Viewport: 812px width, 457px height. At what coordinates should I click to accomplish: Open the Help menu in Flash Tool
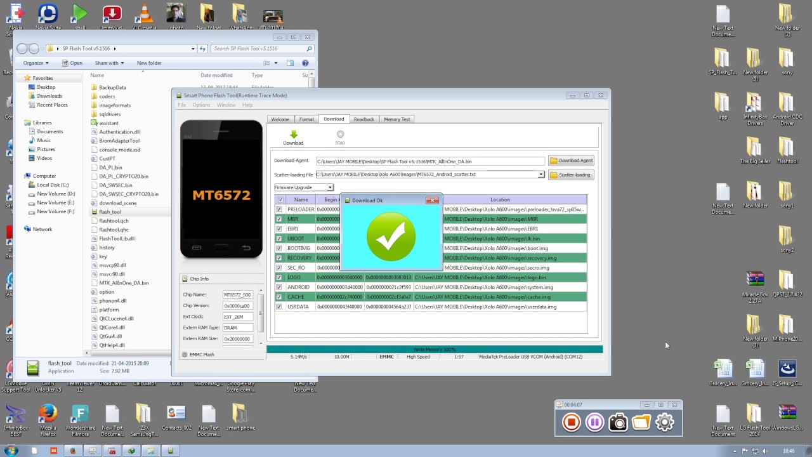[x=247, y=105]
